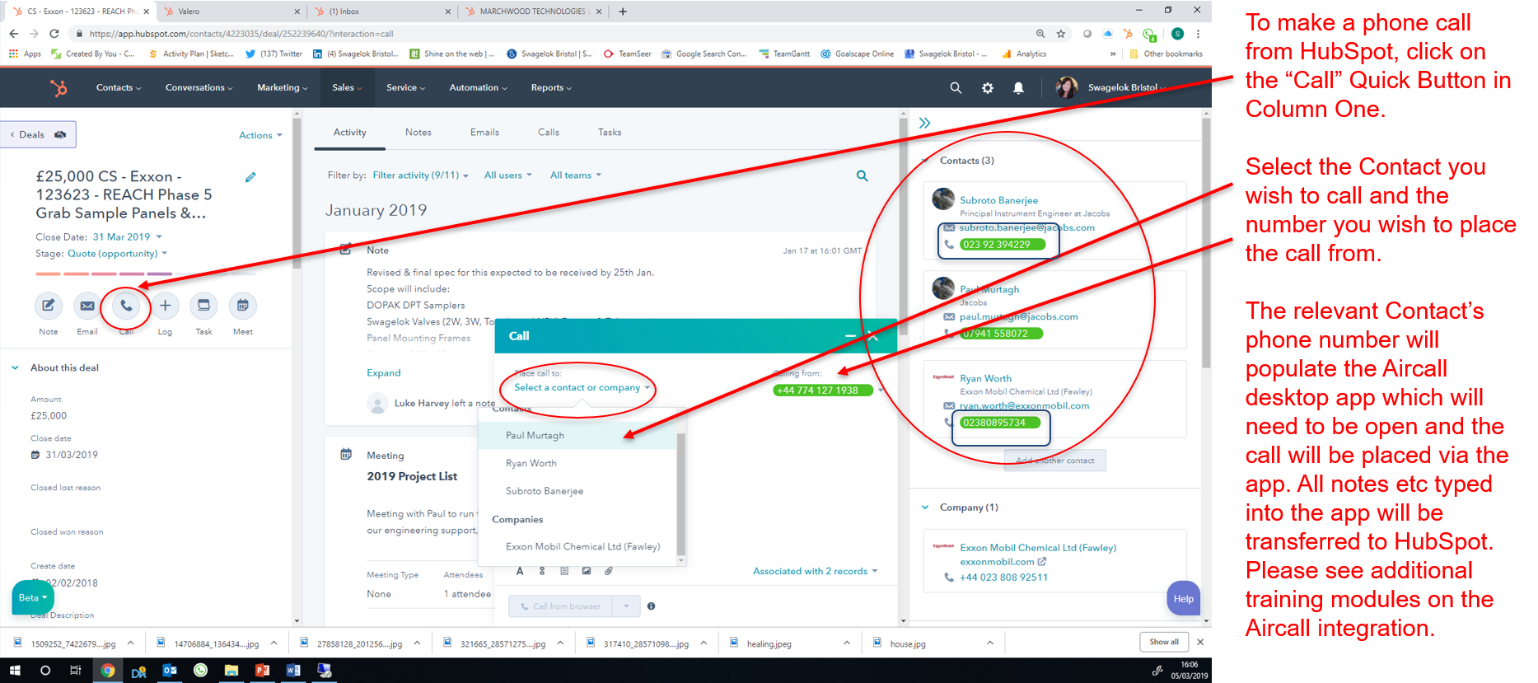Schedule a meeting with the Meet button
This screenshot has height=683, width=1538.
243,306
